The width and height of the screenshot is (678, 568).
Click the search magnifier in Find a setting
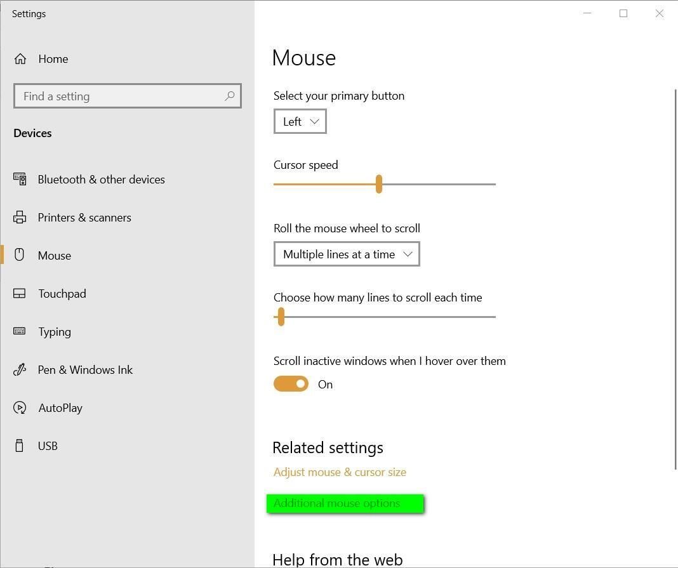(x=230, y=96)
